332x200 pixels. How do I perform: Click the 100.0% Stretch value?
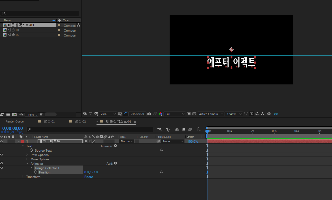193,142
